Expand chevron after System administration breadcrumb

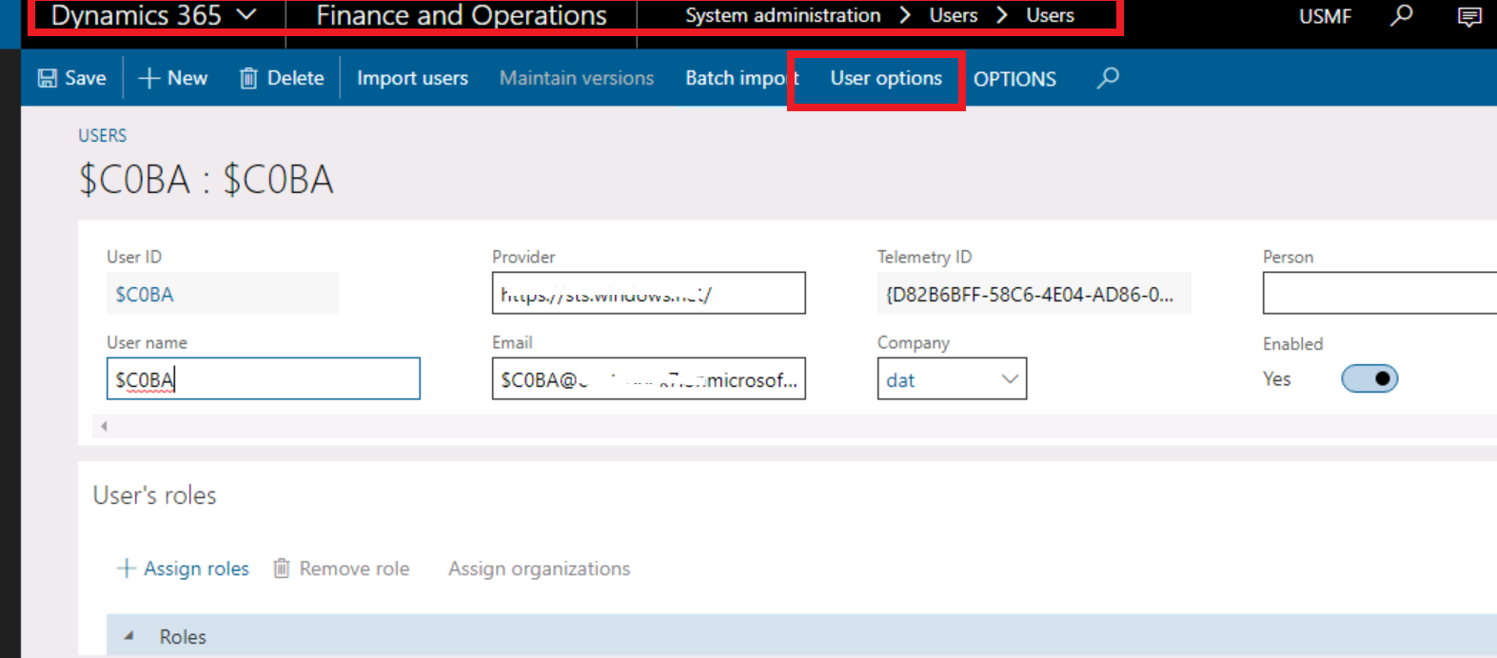(x=905, y=15)
